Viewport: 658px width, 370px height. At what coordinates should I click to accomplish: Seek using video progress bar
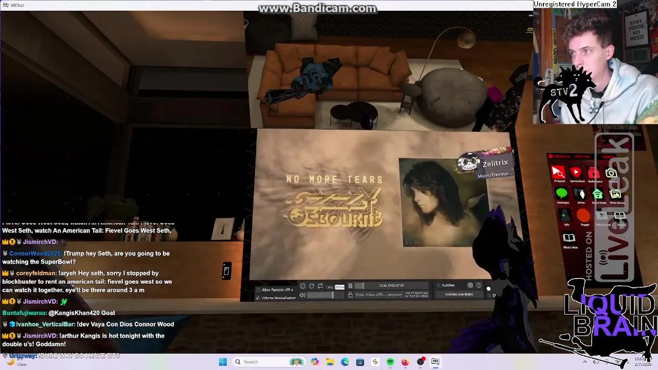(392, 286)
